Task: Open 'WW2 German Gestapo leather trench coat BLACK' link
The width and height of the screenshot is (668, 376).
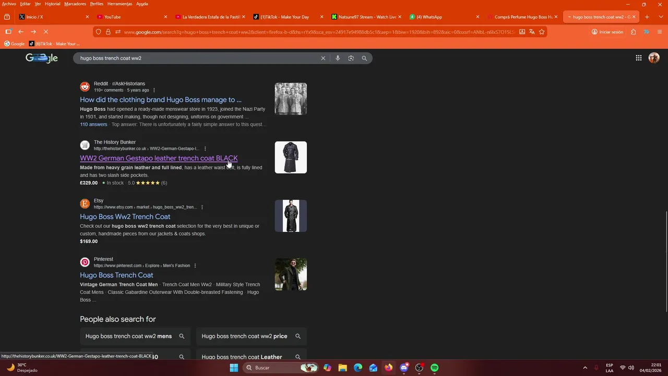Action: [159, 158]
